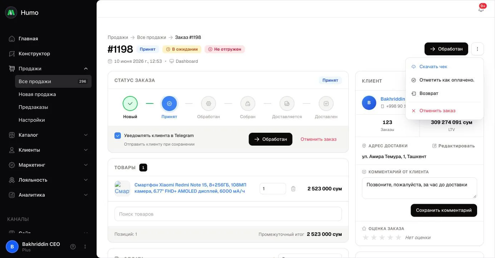
Task: Collapse the Продажи sidebar section
Action: click(86, 69)
